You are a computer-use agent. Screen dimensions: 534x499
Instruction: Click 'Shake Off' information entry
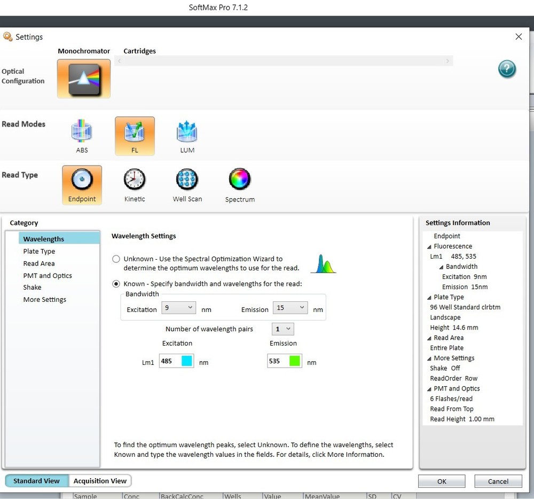(x=445, y=368)
